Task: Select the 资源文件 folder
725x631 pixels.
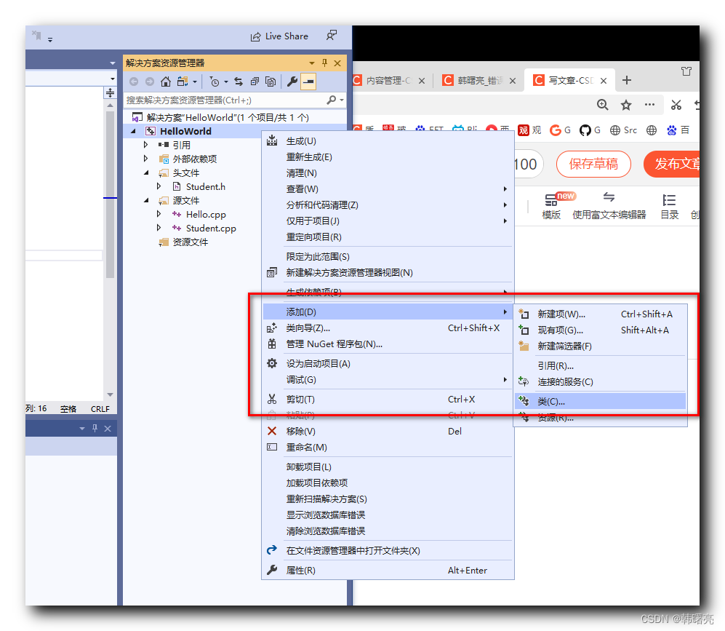Action: [x=190, y=242]
